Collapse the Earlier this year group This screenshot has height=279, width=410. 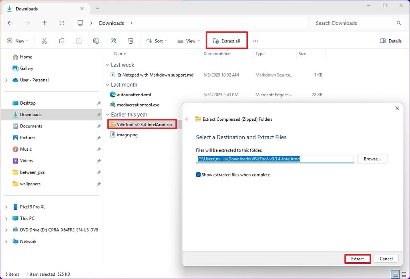coord(107,114)
